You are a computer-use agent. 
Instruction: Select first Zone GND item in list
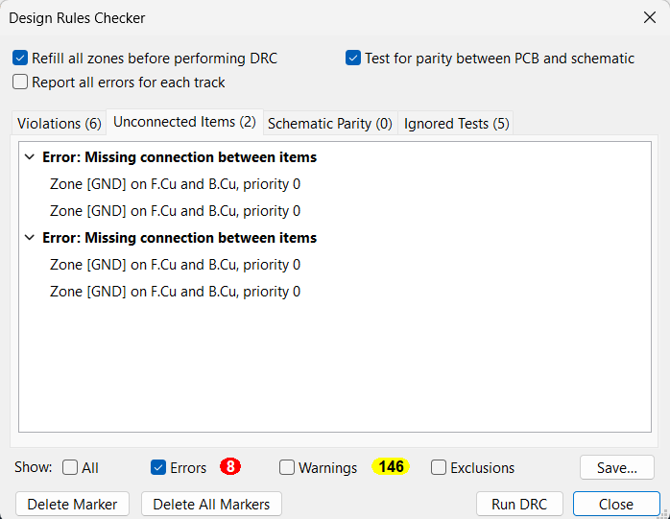(x=175, y=184)
